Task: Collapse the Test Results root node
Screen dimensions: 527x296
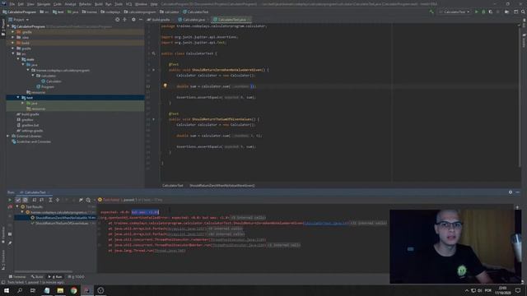Action: [x=17, y=206]
